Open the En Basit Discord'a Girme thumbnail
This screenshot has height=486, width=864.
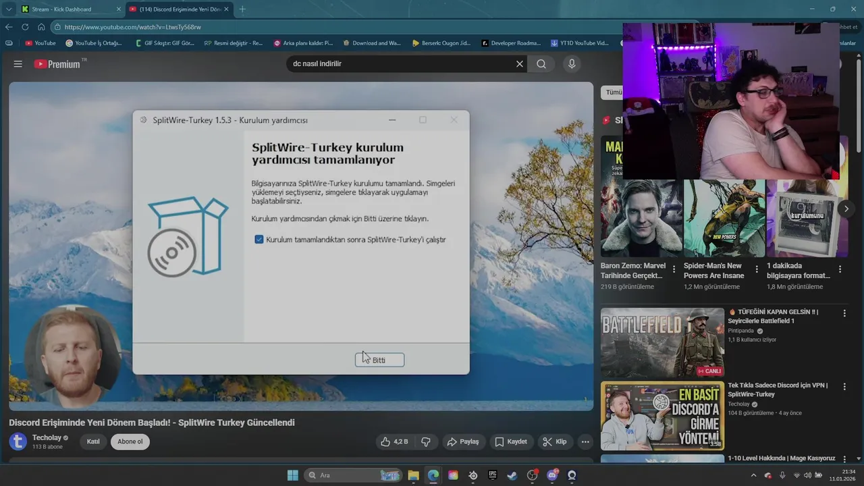pyautogui.click(x=662, y=416)
